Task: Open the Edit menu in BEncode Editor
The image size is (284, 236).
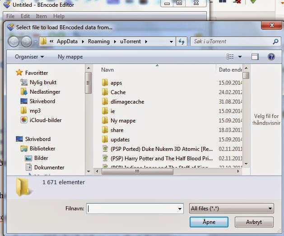Action: pos(25,16)
